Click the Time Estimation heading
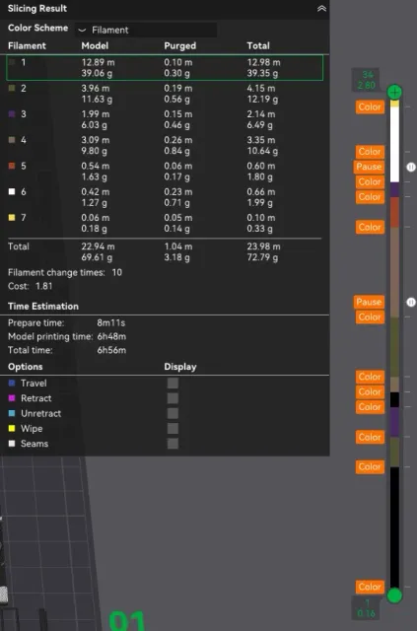 pyautogui.click(x=43, y=307)
